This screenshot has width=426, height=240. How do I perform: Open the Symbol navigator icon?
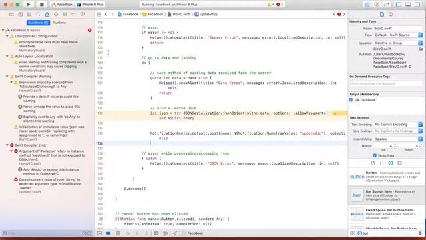click(29, 14)
